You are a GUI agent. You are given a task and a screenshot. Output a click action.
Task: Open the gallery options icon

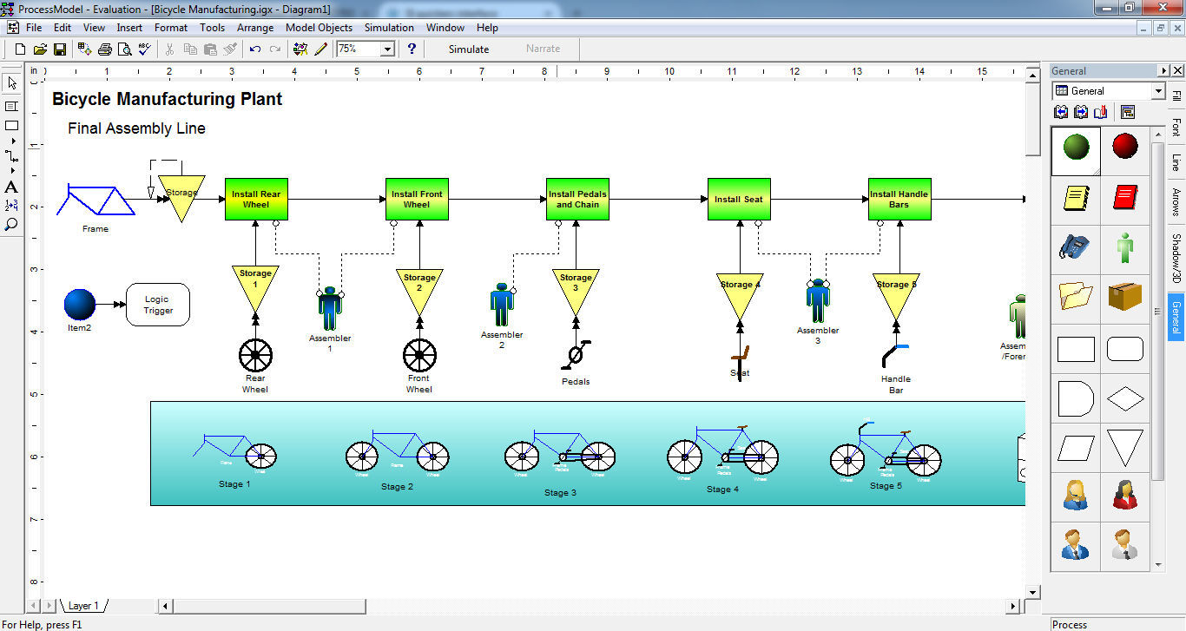(1128, 112)
